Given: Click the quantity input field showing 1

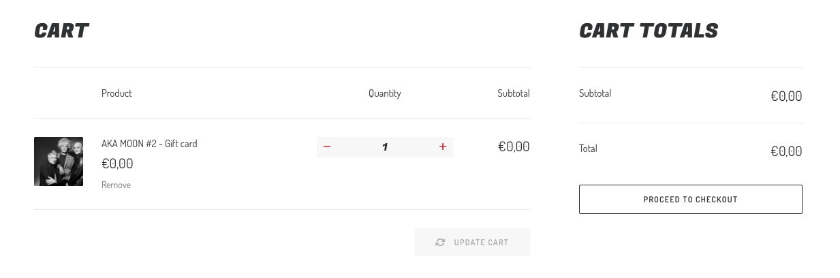Looking at the screenshot, I should pyautogui.click(x=385, y=146).
